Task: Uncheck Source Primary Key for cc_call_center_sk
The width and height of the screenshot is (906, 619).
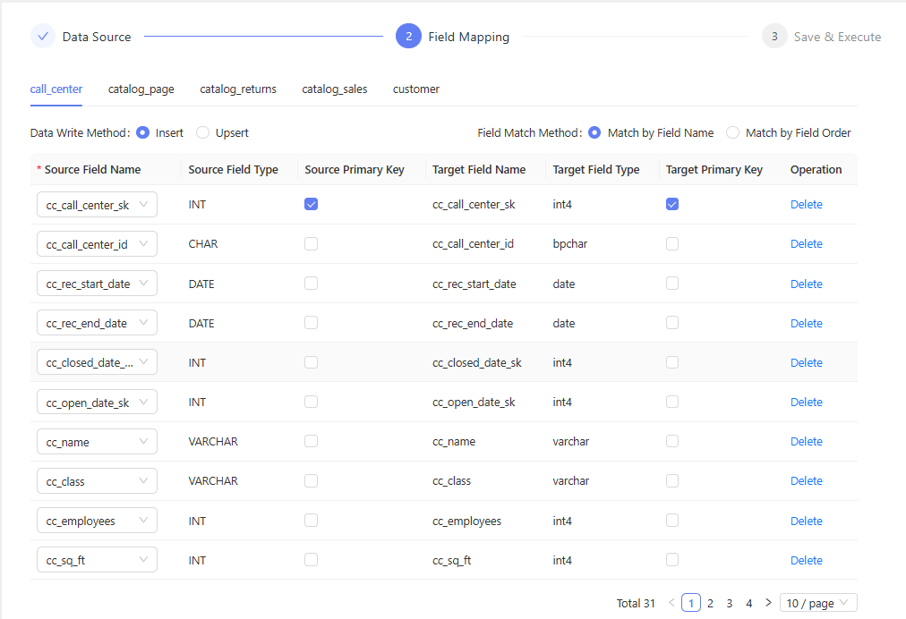Action: click(x=311, y=204)
